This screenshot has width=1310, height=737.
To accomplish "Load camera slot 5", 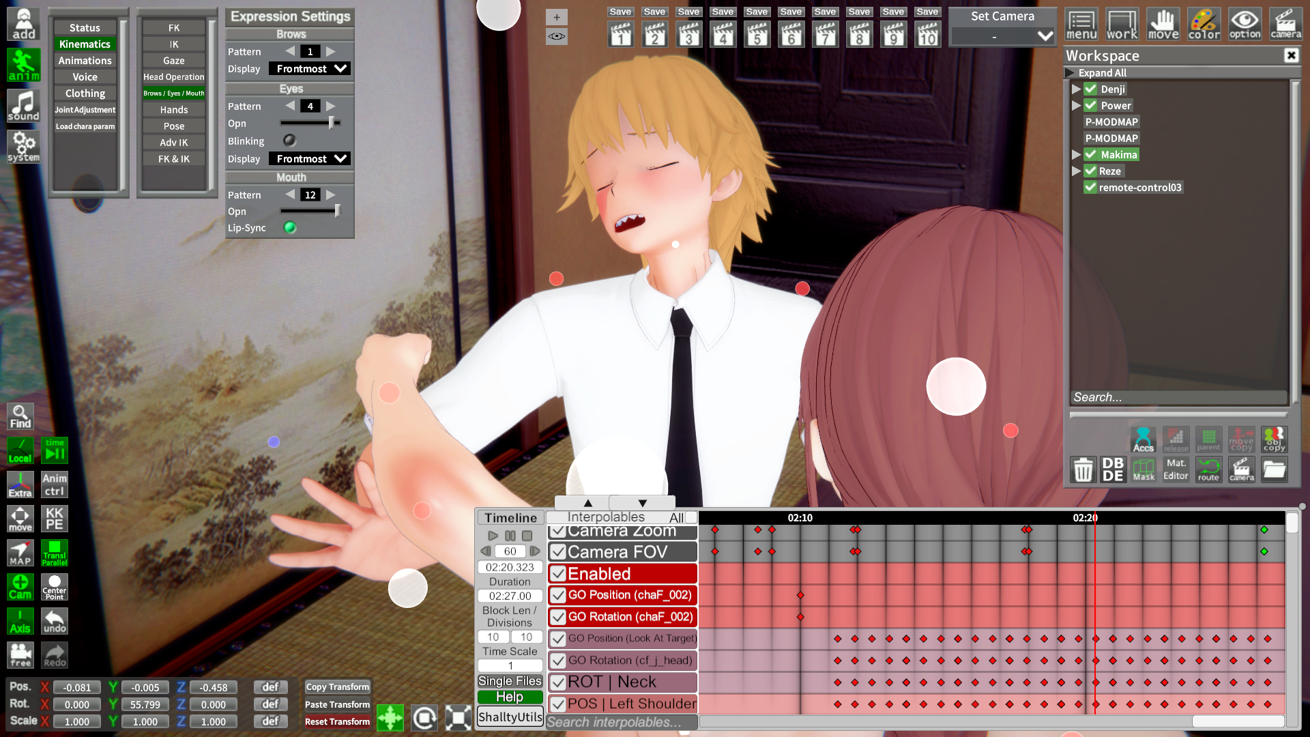I will 757,34.
